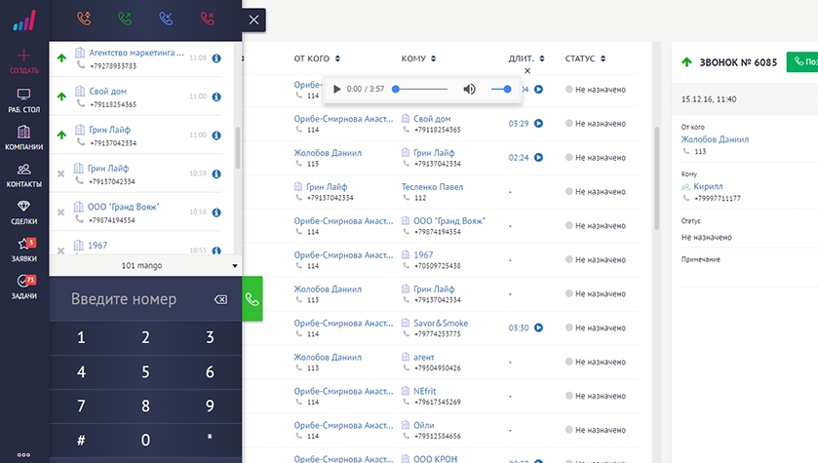Click the Создать plus button
Viewport: 818px width, 463px height.
[x=24, y=61]
